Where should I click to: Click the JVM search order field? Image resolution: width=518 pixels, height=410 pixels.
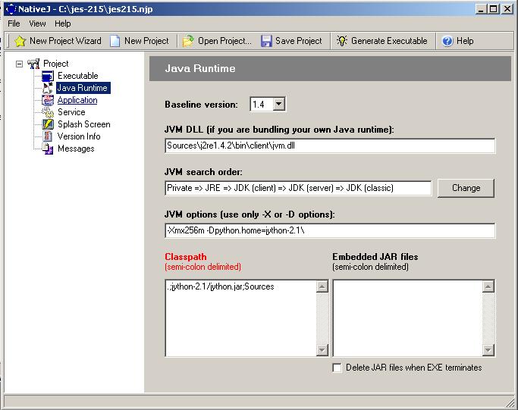coord(298,188)
